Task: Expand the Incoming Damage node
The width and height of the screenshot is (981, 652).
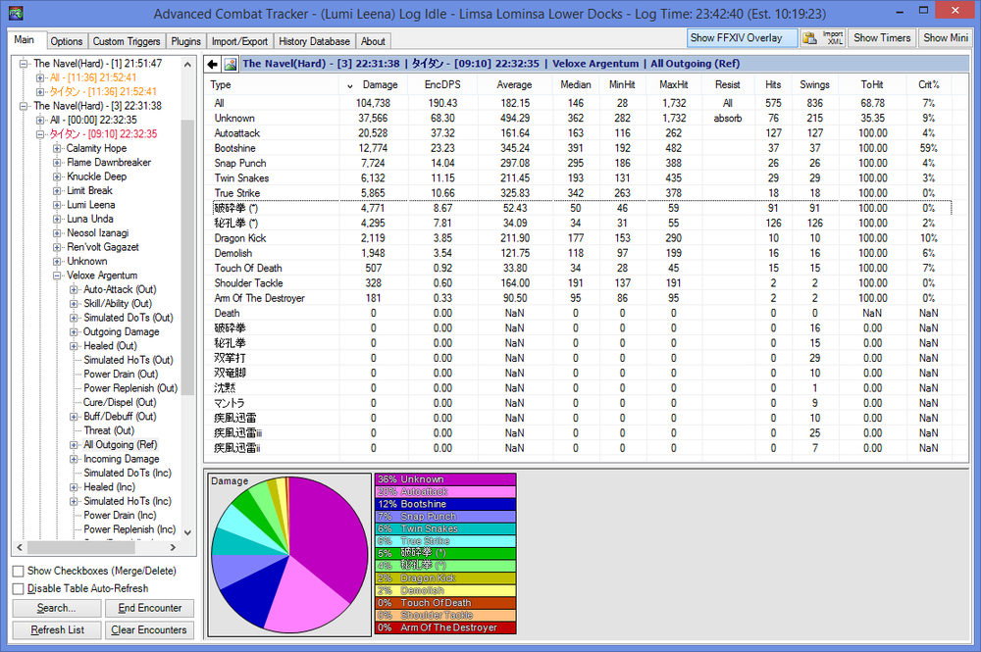Action: point(74,459)
